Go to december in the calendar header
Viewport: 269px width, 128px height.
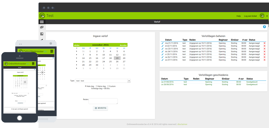click(123, 45)
